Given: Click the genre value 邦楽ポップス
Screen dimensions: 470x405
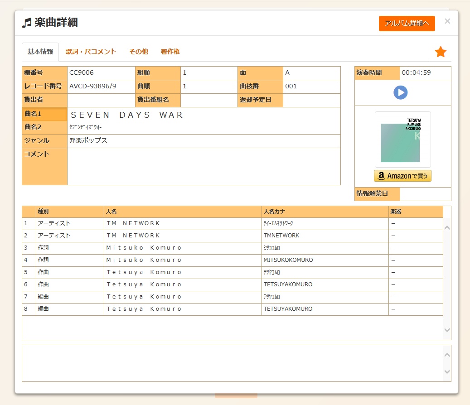Looking at the screenshot, I should pos(88,140).
